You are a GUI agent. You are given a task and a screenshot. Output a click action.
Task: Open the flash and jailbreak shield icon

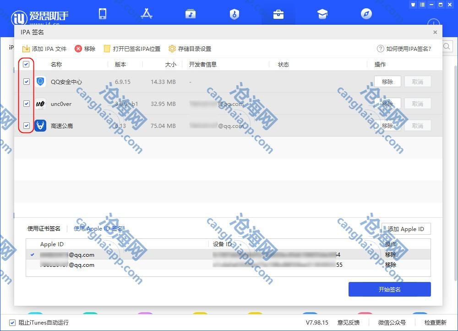(234, 14)
